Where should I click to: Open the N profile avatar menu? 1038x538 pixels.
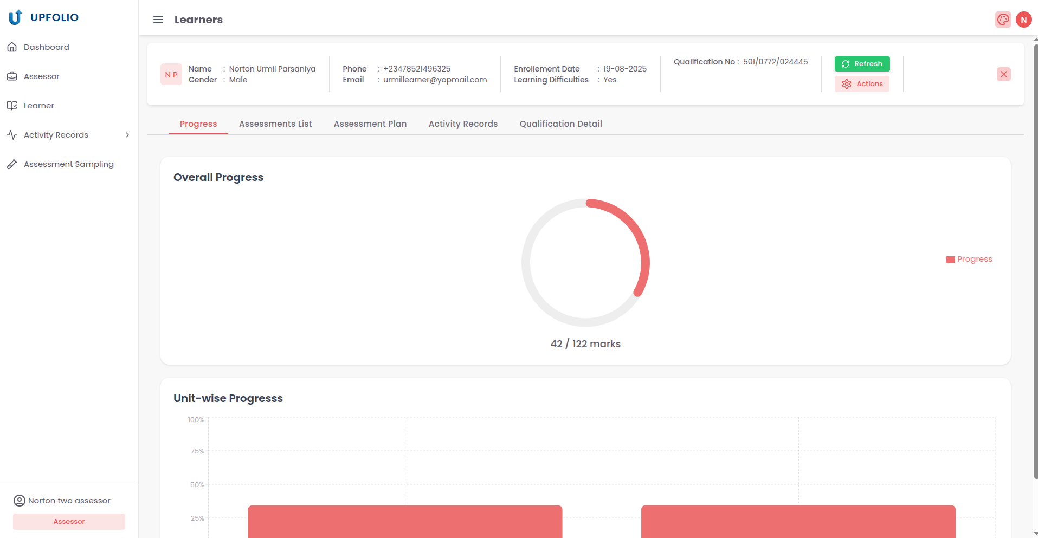point(1024,19)
